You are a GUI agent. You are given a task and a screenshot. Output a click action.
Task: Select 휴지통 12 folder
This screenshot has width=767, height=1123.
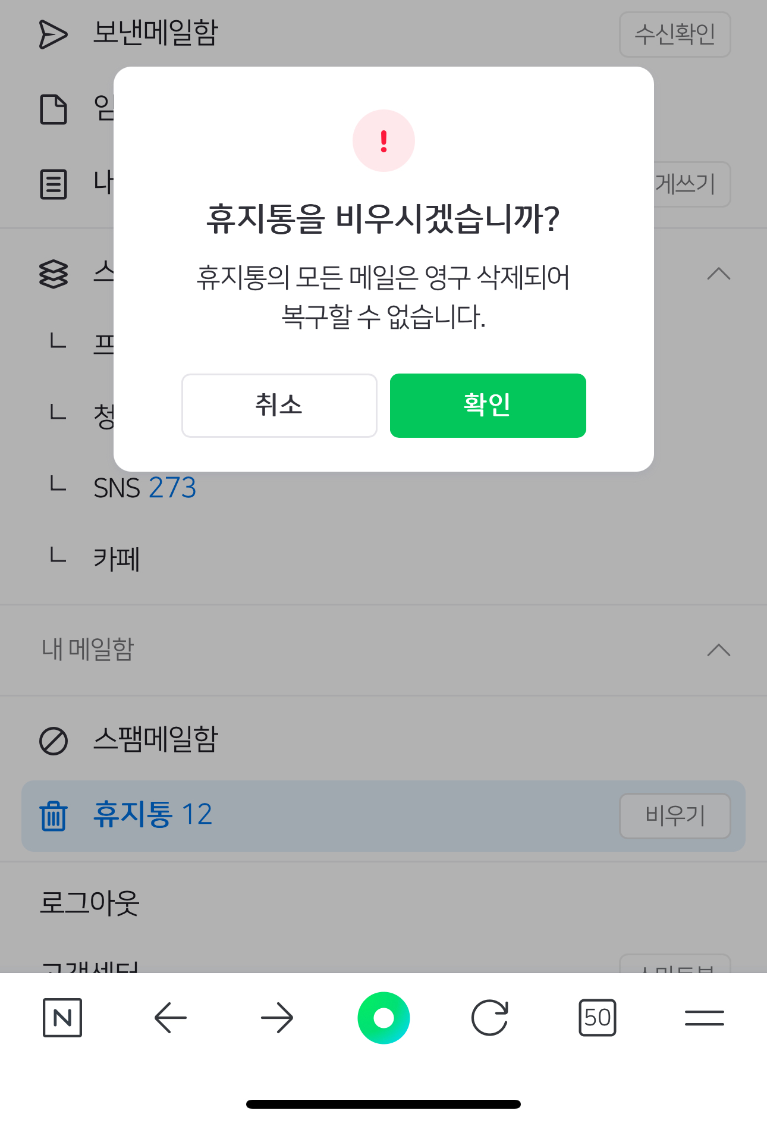coord(153,814)
